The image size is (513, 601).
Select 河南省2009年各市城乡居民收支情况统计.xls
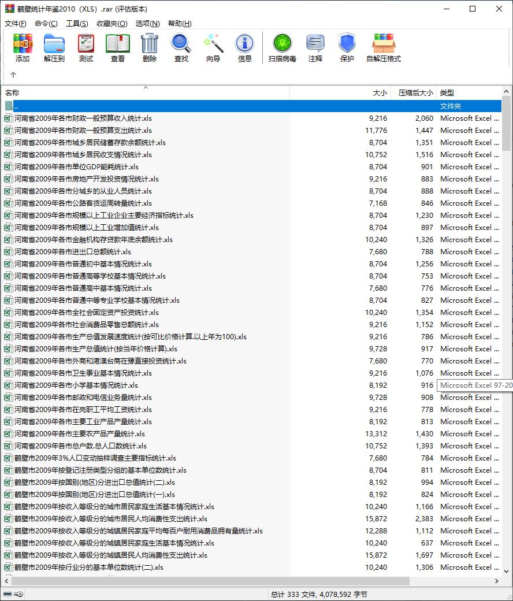[x=83, y=155]
